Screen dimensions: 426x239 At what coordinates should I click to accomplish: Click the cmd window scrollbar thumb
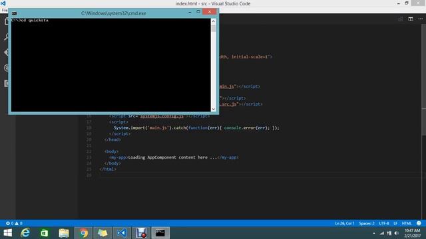pos(214,29)
